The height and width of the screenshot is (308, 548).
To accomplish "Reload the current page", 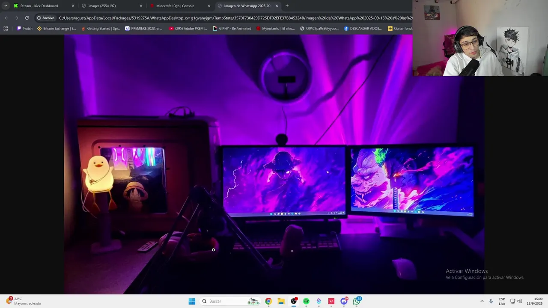I will [27, 18].
